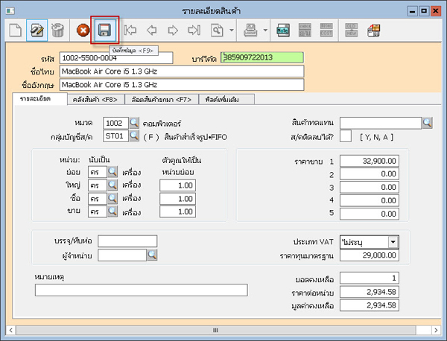Click the new record blank page icon
The width and height of the screenshot is (447, 341).
(x=16, y=31)
